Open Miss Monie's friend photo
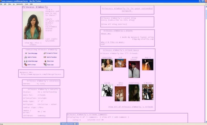This screenshot has width=207, height=125. pos(120,94)
